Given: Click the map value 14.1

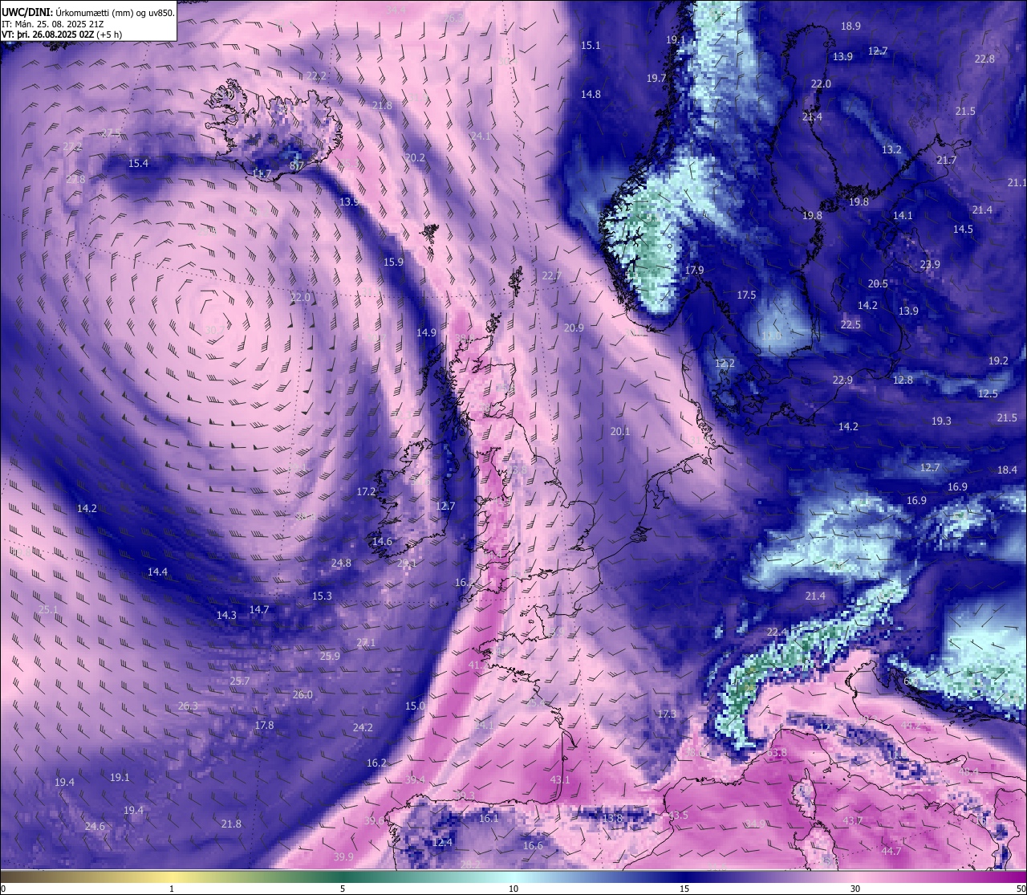Looking at the screenshot, I should (x=903, y=216).
